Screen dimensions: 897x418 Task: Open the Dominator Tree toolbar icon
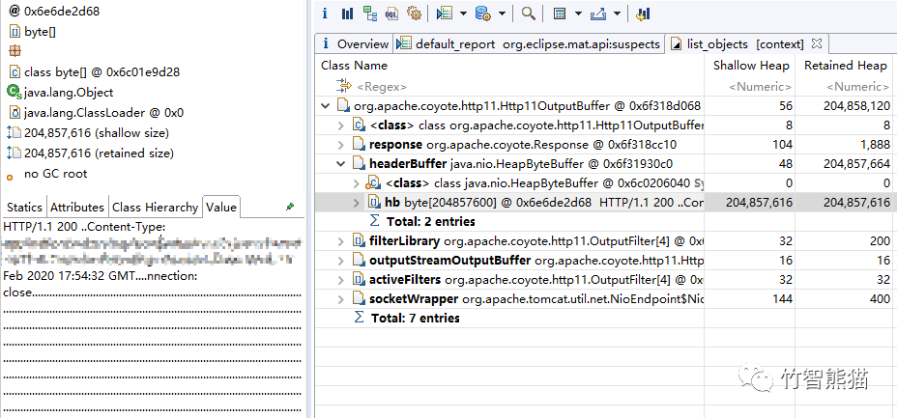coord(370,14)
